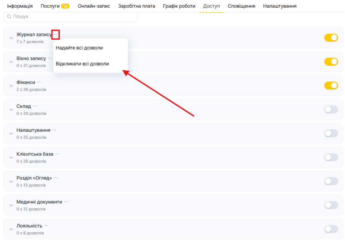The image size is (345, 241).
Task: Disable the Журнал запису access toggle
Action: tap(331, 38)
